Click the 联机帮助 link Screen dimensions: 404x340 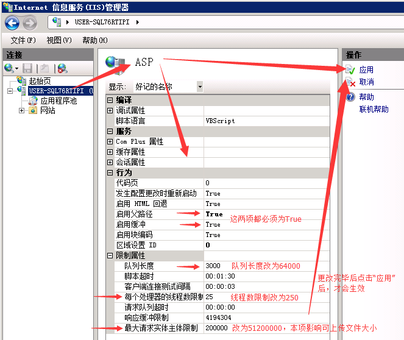[x=374, y=109]
